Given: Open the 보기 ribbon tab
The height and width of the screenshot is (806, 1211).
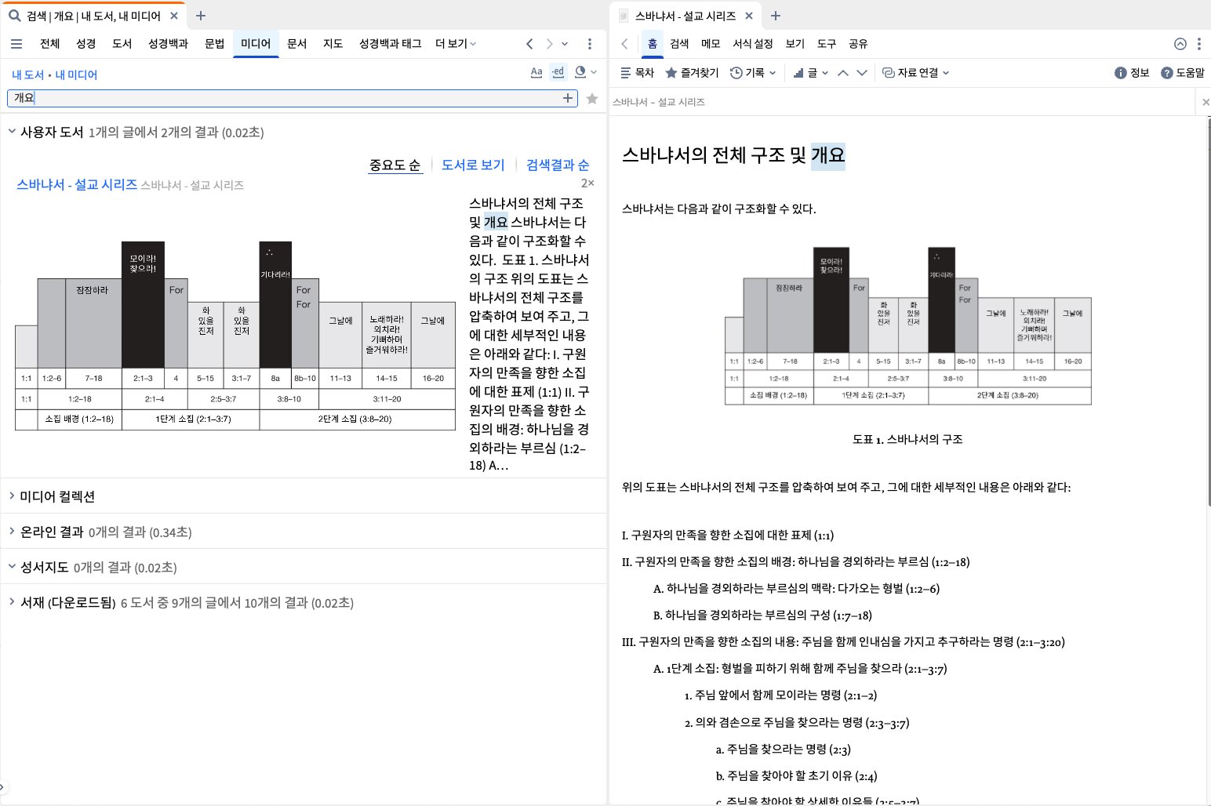Looking at the screenshot, I should point(795,44).
